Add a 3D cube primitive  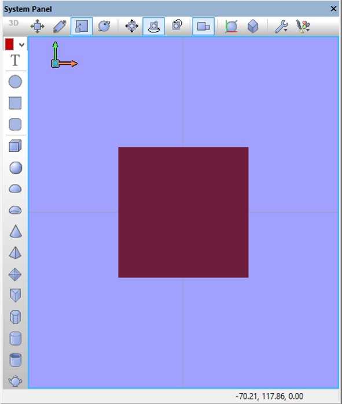click(15, 146)
